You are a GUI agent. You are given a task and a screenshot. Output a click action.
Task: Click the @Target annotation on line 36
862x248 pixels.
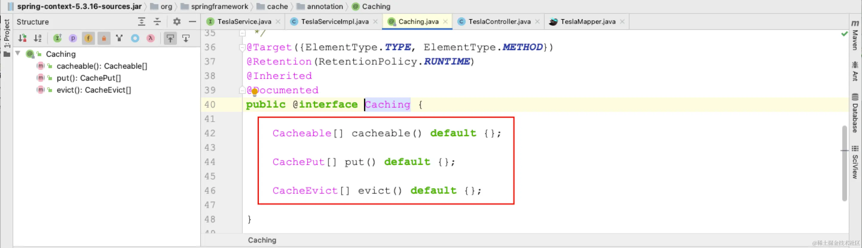point(269,47)
